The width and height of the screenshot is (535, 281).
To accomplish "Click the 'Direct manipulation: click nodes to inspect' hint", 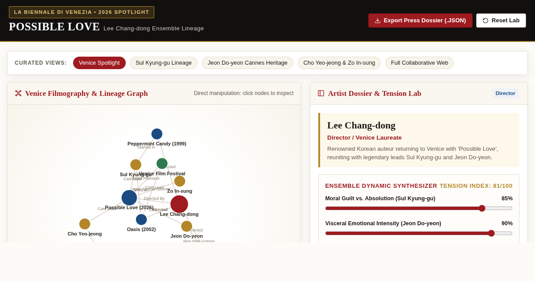I will [x=244, y=93].
